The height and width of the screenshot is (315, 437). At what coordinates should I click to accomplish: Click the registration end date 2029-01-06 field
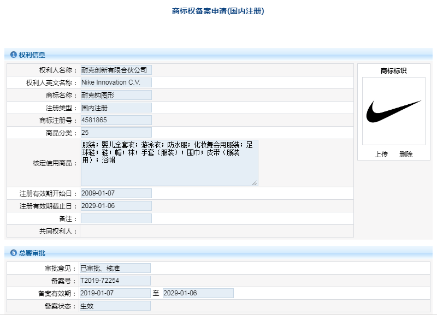coord(116,205)
